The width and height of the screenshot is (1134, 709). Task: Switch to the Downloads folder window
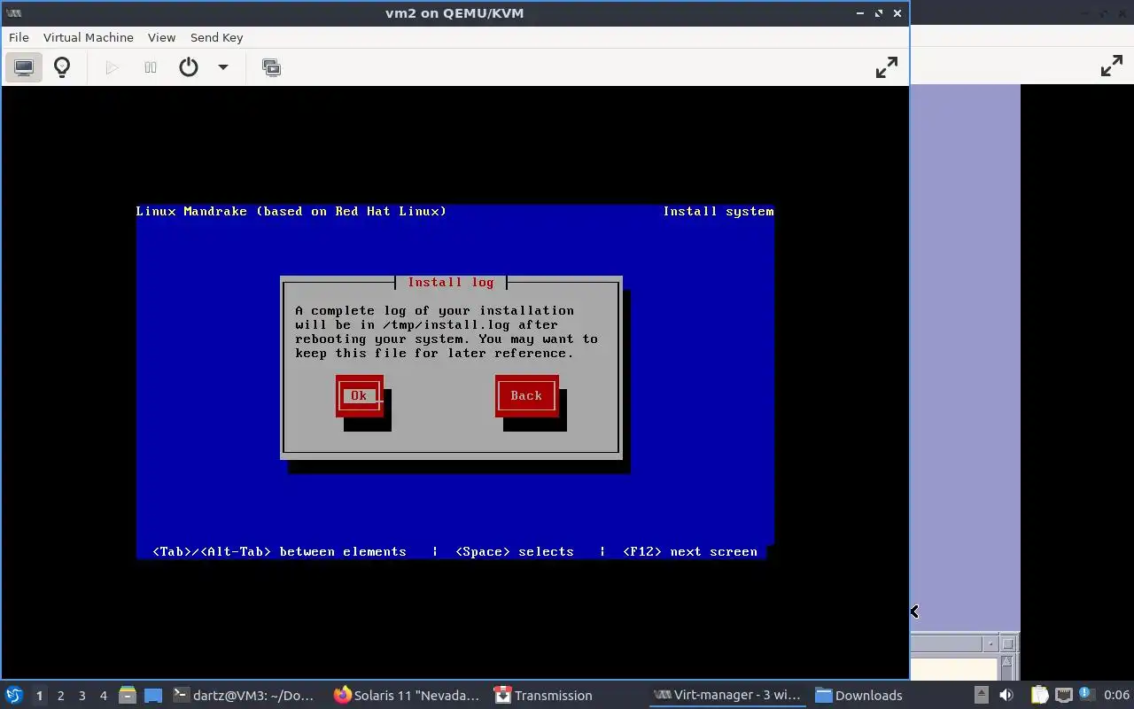[x=859, y=696]
